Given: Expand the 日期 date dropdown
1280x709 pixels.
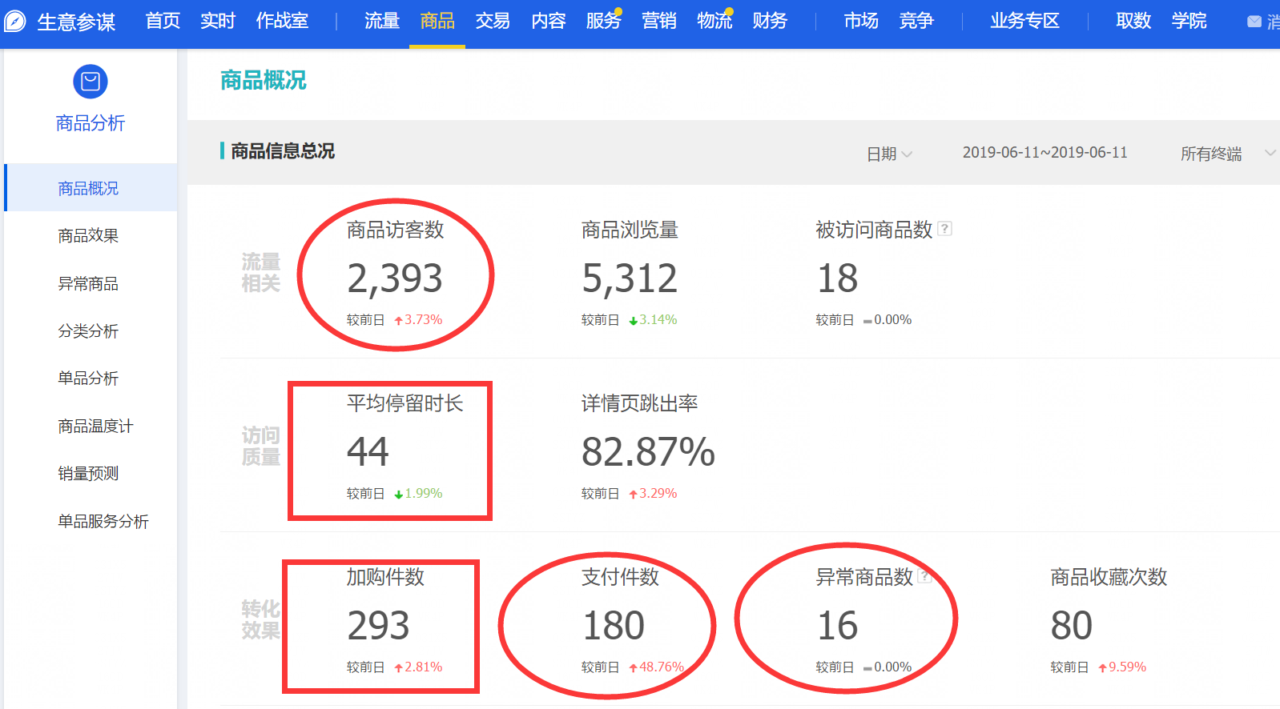Looking at the screenshot, I should [x=889, y=154].
